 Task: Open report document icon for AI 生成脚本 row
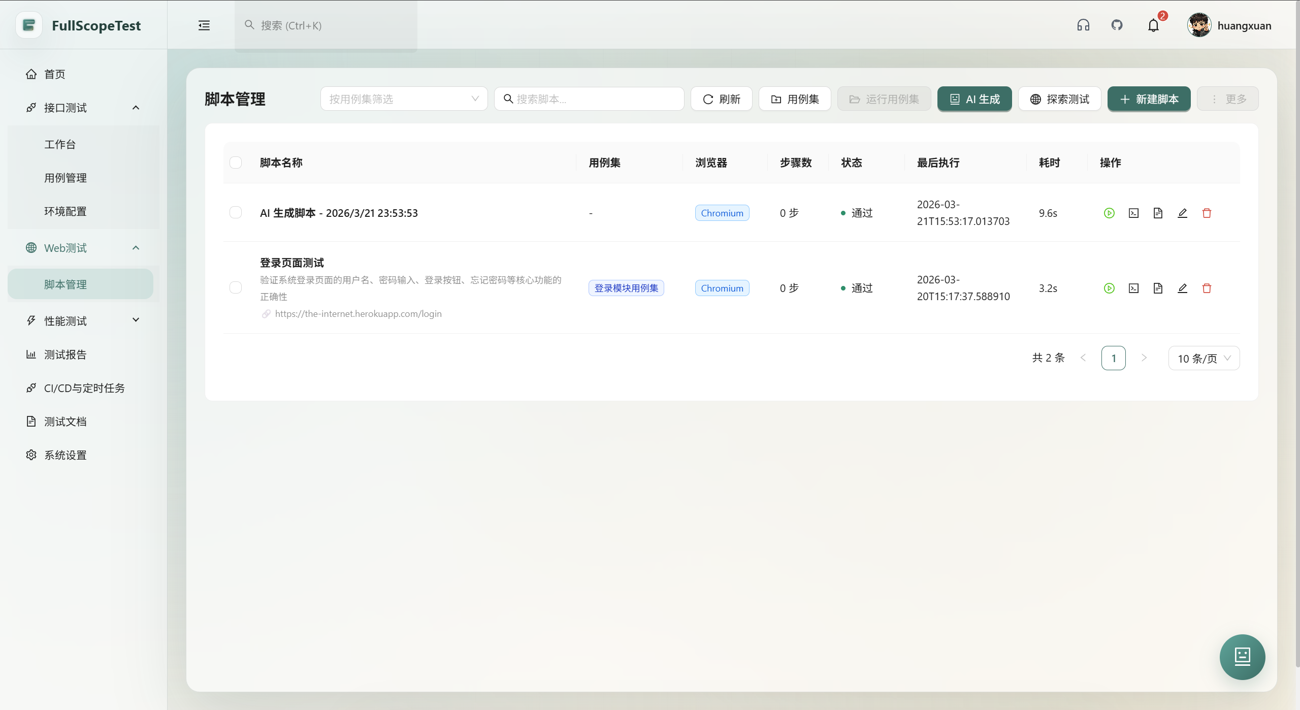click(x=1158, y=213)
